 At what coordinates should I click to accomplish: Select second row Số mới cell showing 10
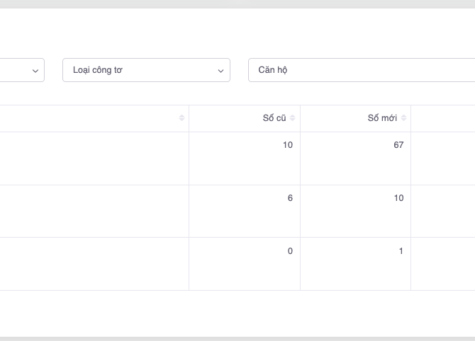(x=355, y=211)
